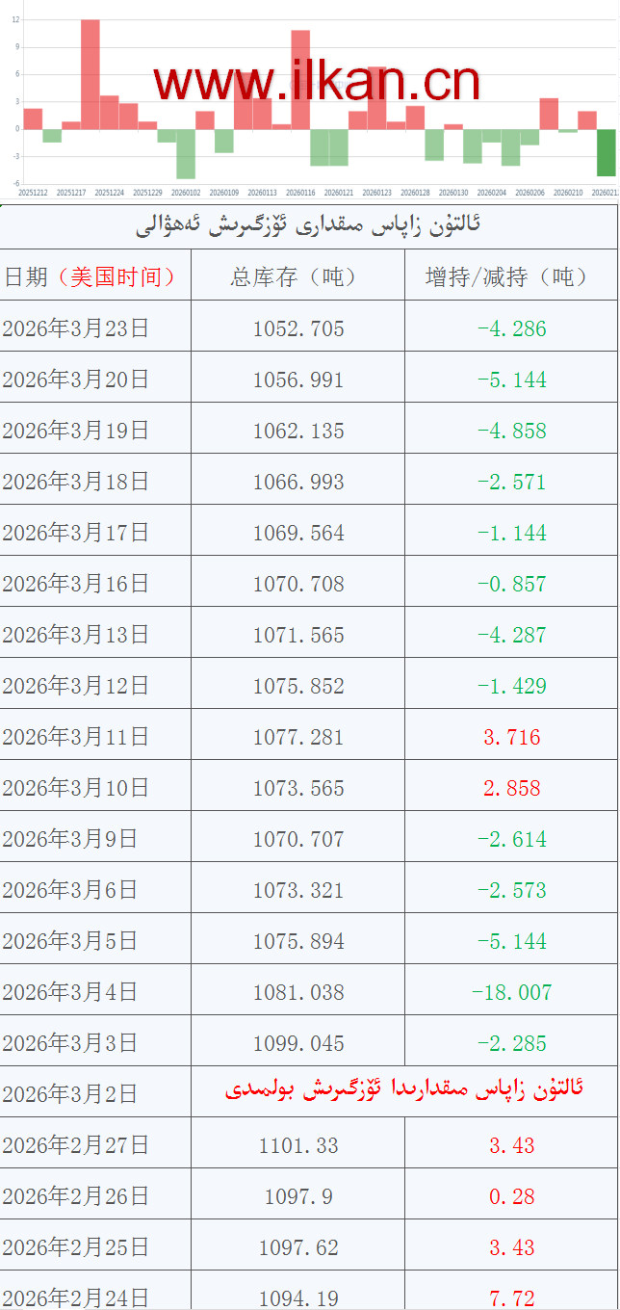Click the dark green bar at chart's right edge
Image resolution: width=620 pixels, height=1310 pixels.
pyautogui.click(x=606, y=152)
